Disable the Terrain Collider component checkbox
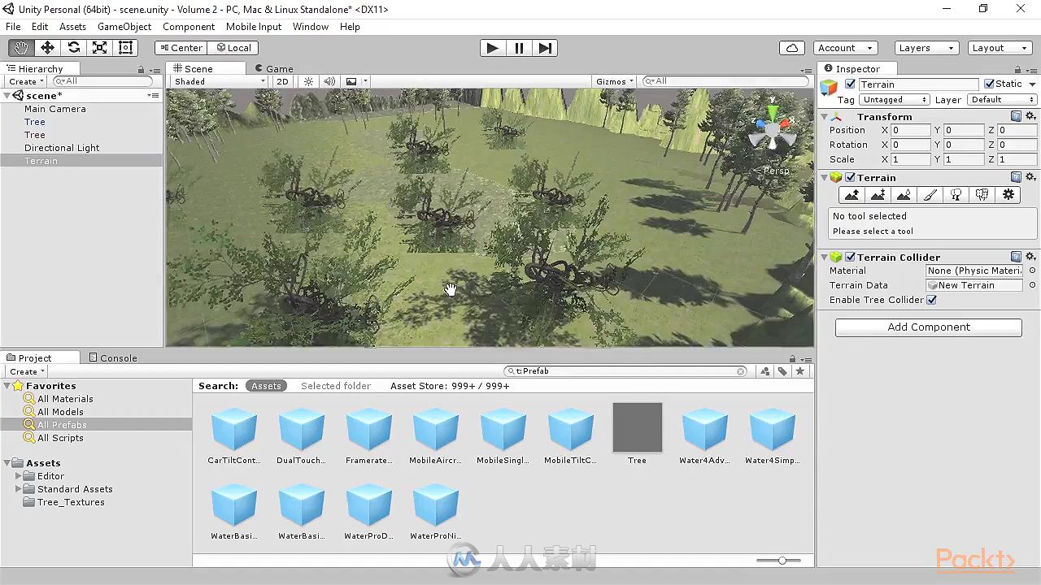Image resolution: width=1041 pixels, height=585 pixels. click(851, 258)
